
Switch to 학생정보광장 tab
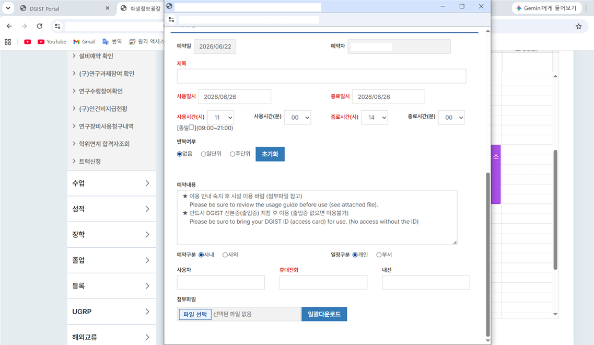click(141, 8)
